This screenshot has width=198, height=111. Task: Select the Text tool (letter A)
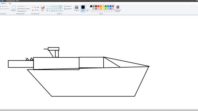38,7
